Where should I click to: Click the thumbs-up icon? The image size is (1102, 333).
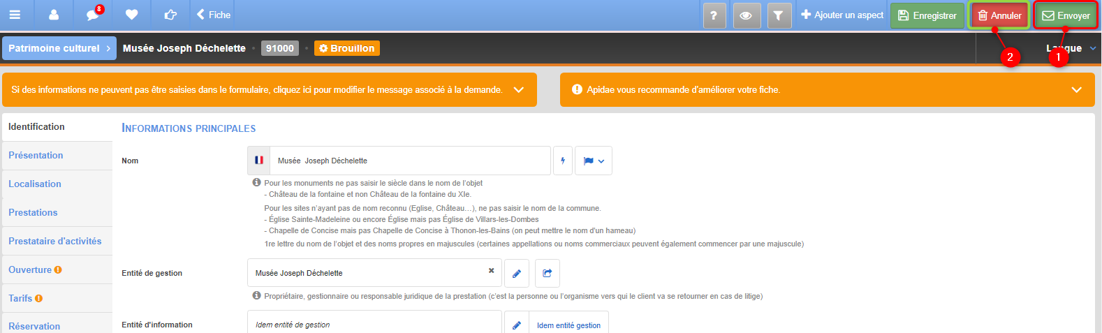click(170, 15)
